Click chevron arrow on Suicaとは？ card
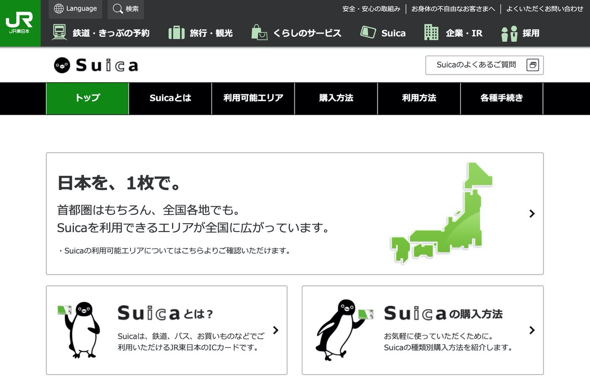This screenshot has width=590, height=382. point(276,330)
